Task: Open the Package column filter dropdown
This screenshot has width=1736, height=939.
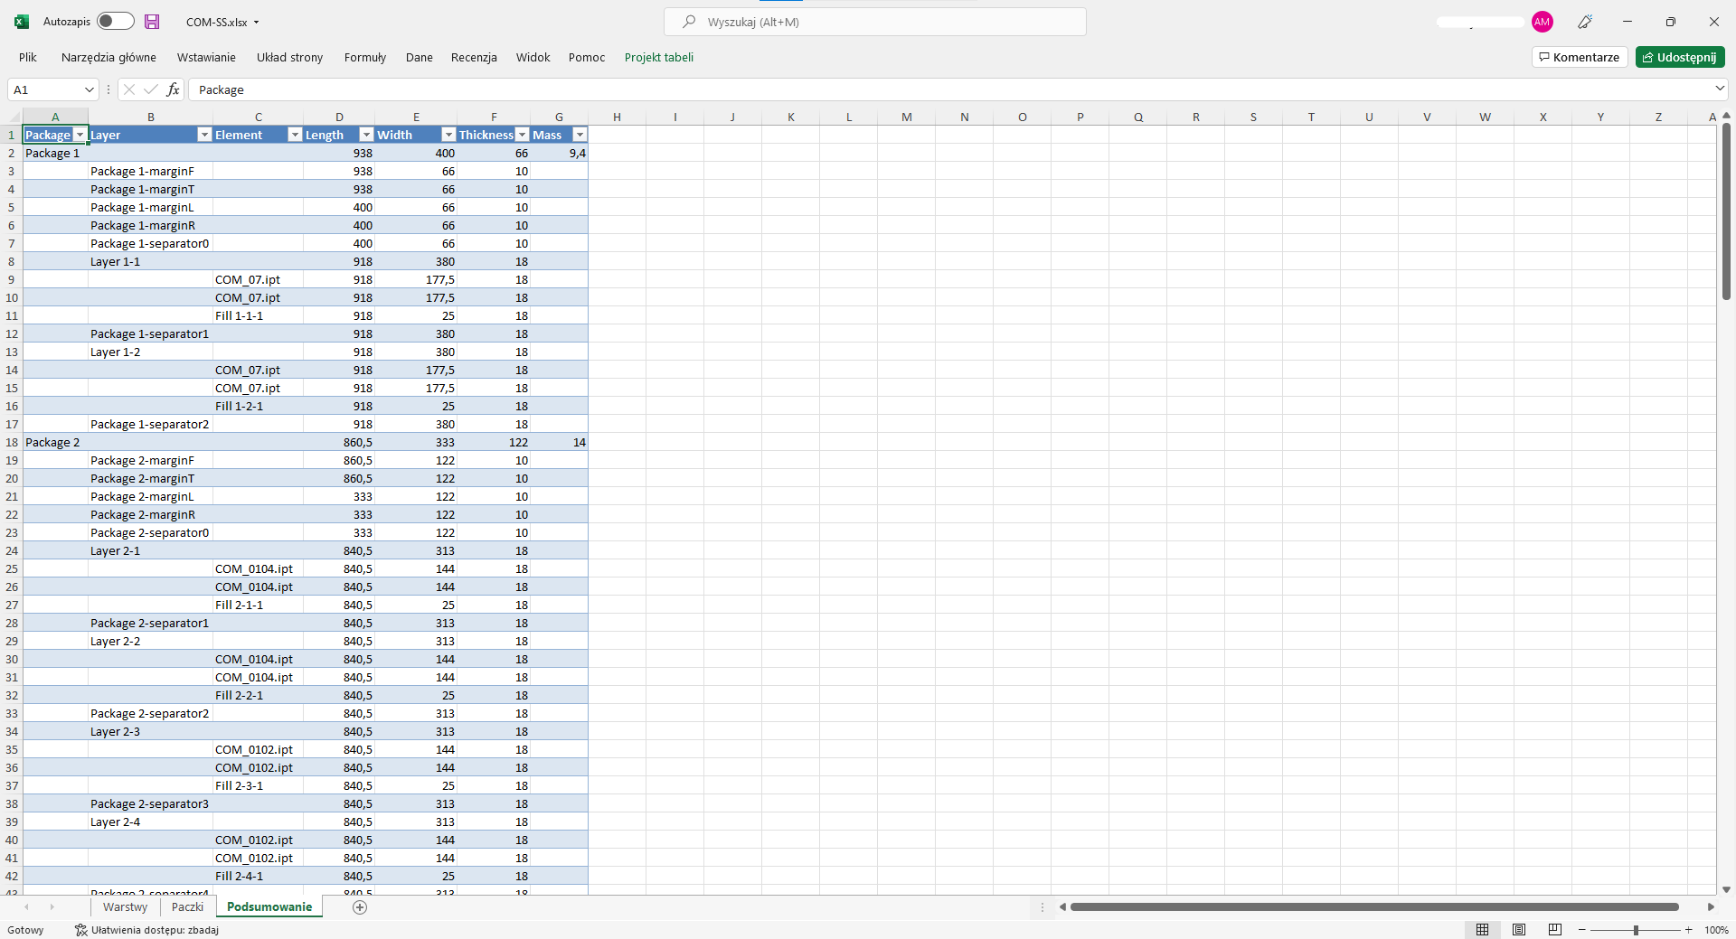Action: pyautogui.click(x=80, y=135)
